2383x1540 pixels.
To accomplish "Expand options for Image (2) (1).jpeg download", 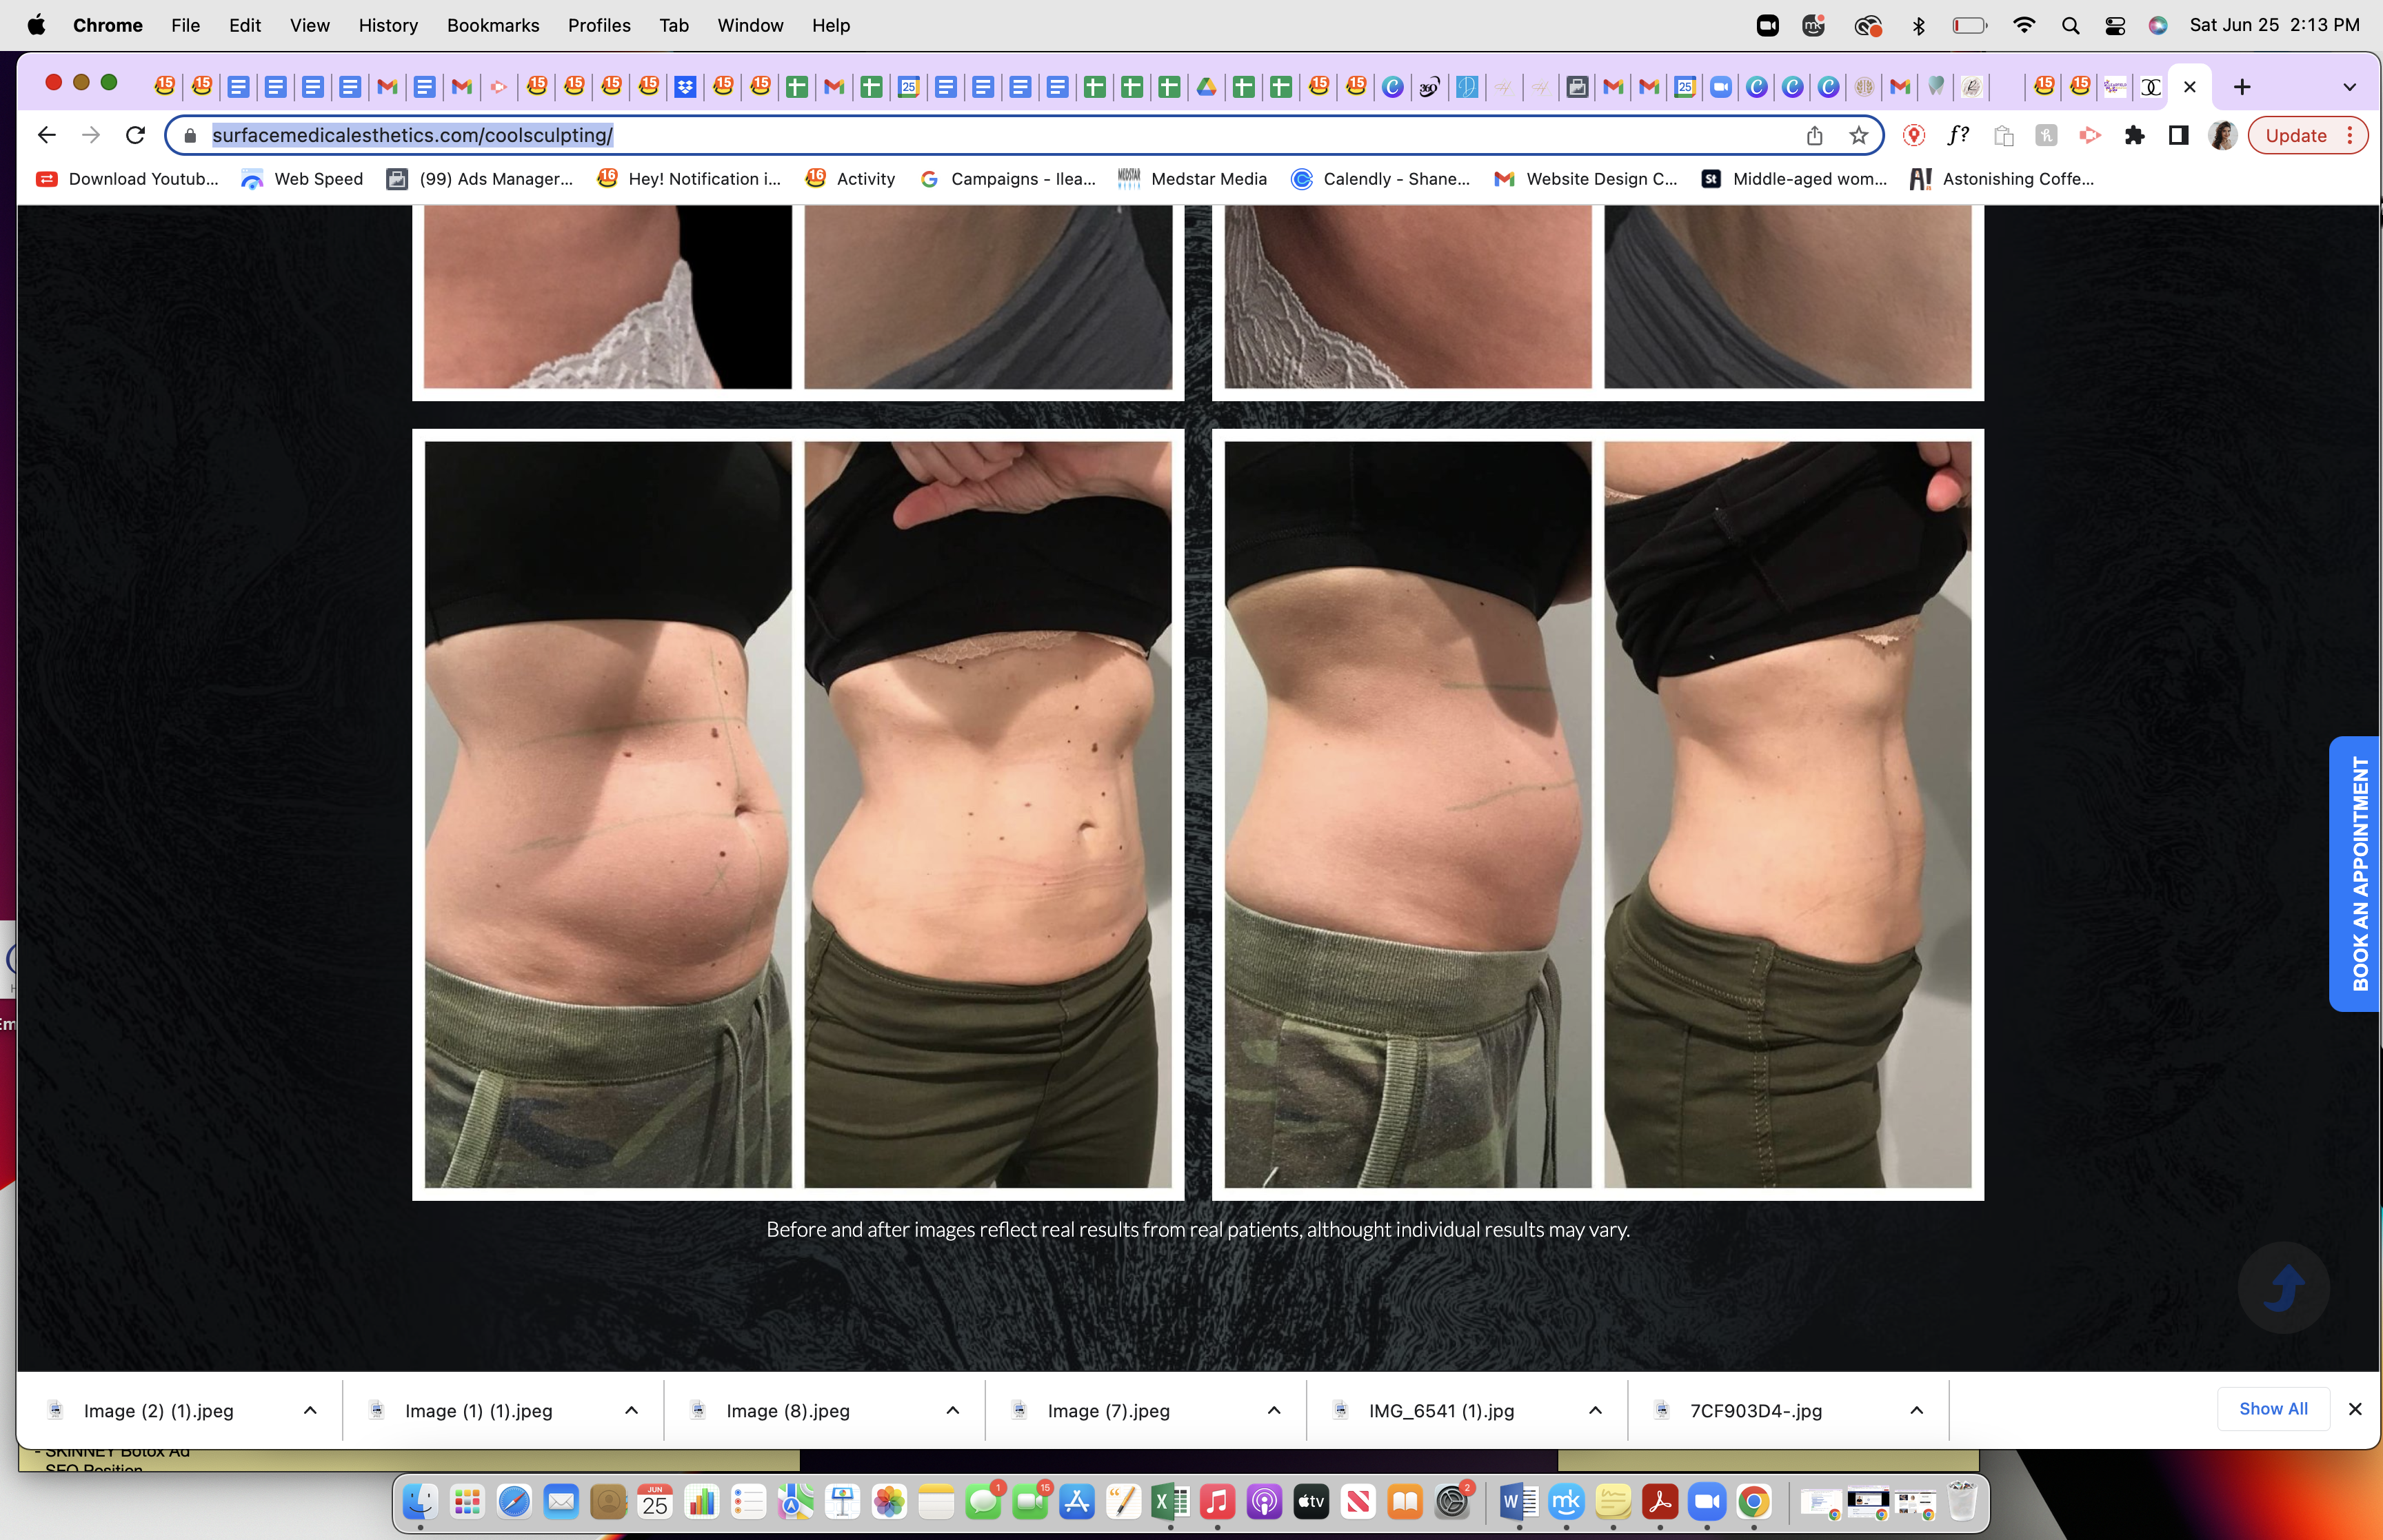I will pos(310,1410).
